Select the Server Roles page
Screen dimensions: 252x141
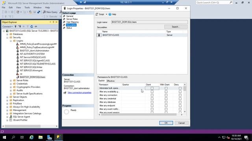[x=72, y=19]
